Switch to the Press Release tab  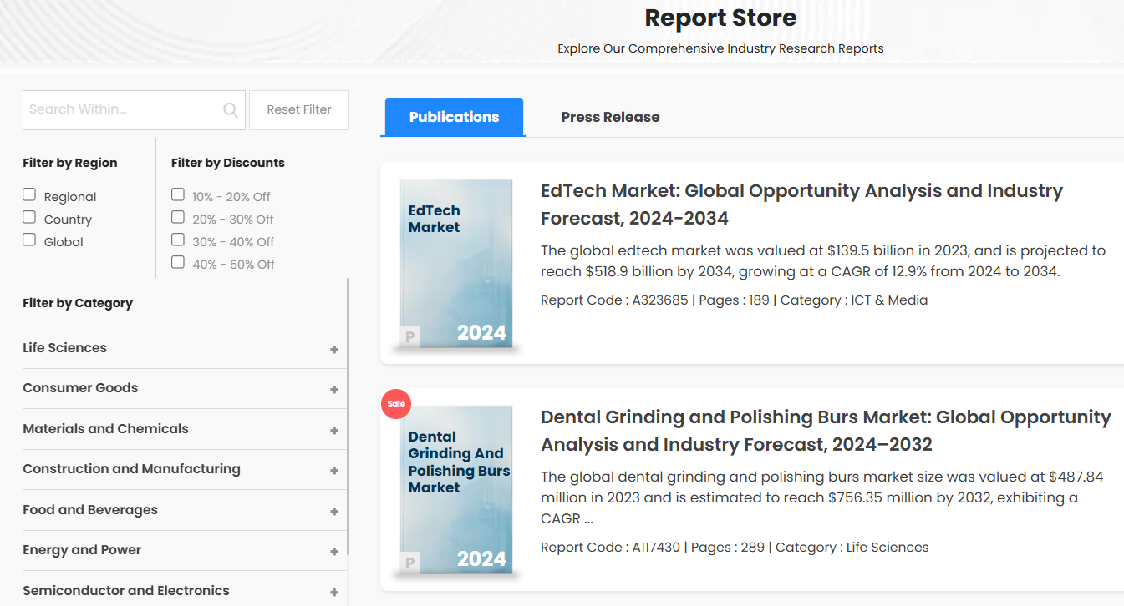tap(610, 117)
